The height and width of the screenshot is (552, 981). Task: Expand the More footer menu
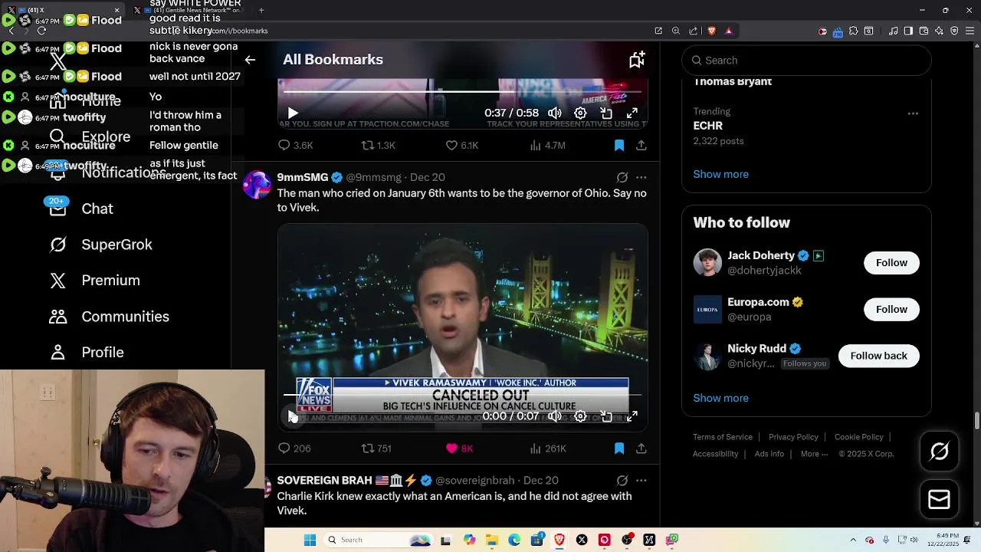[x=814, y=454]
